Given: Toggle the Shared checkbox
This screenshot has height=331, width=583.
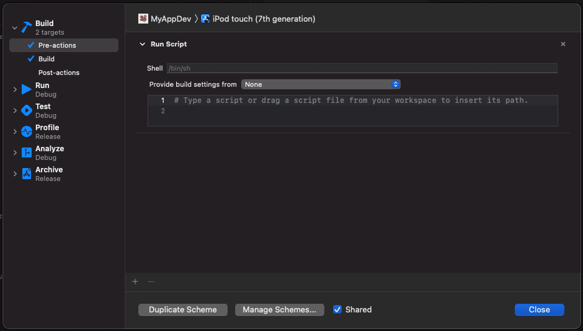Looking at the screenshot, I should click(x=337, y=309).
